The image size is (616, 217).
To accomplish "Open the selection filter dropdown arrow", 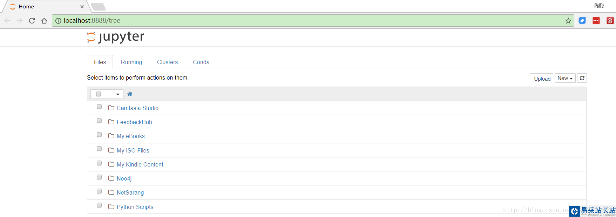I will click(x=118, y=94).
